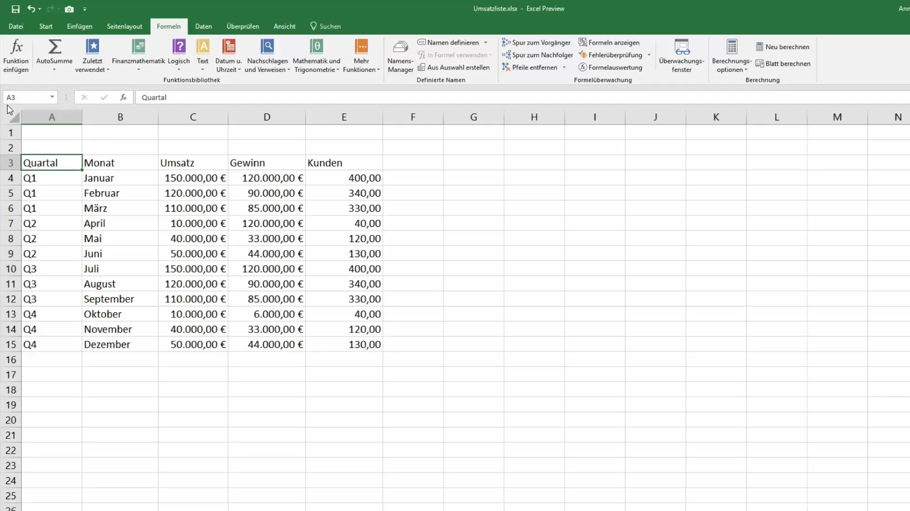This screenshot has width=910, height=511.
Task: Click Blatt berechnen
Action: (x=783, y=64)
